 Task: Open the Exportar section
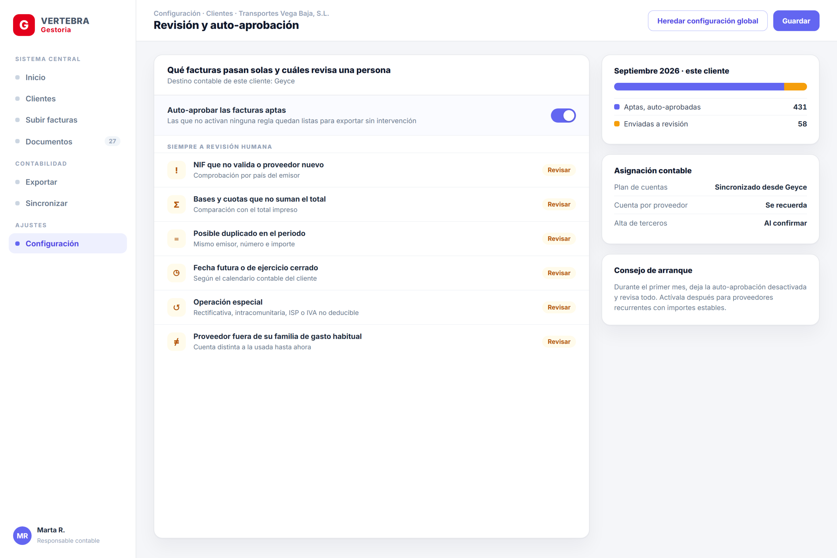(68, 182)
